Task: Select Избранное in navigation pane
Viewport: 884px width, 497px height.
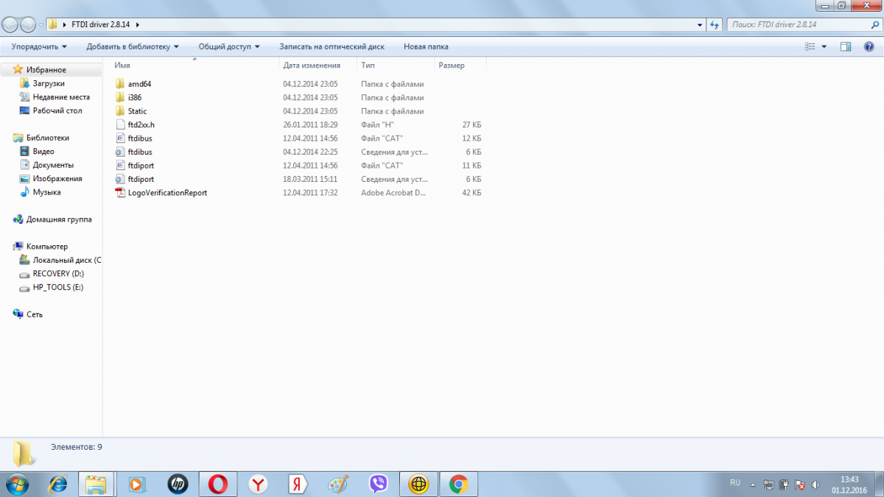Action: click(46, 70)
